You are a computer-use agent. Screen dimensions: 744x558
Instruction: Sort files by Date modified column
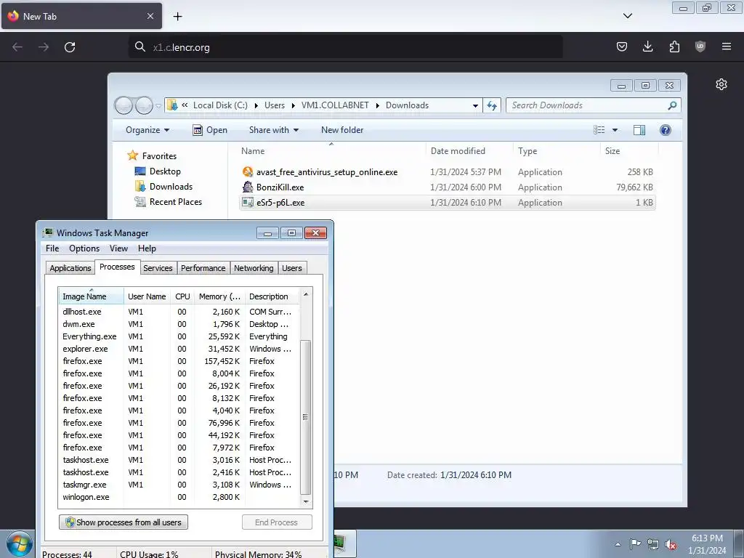click(469, 151)
